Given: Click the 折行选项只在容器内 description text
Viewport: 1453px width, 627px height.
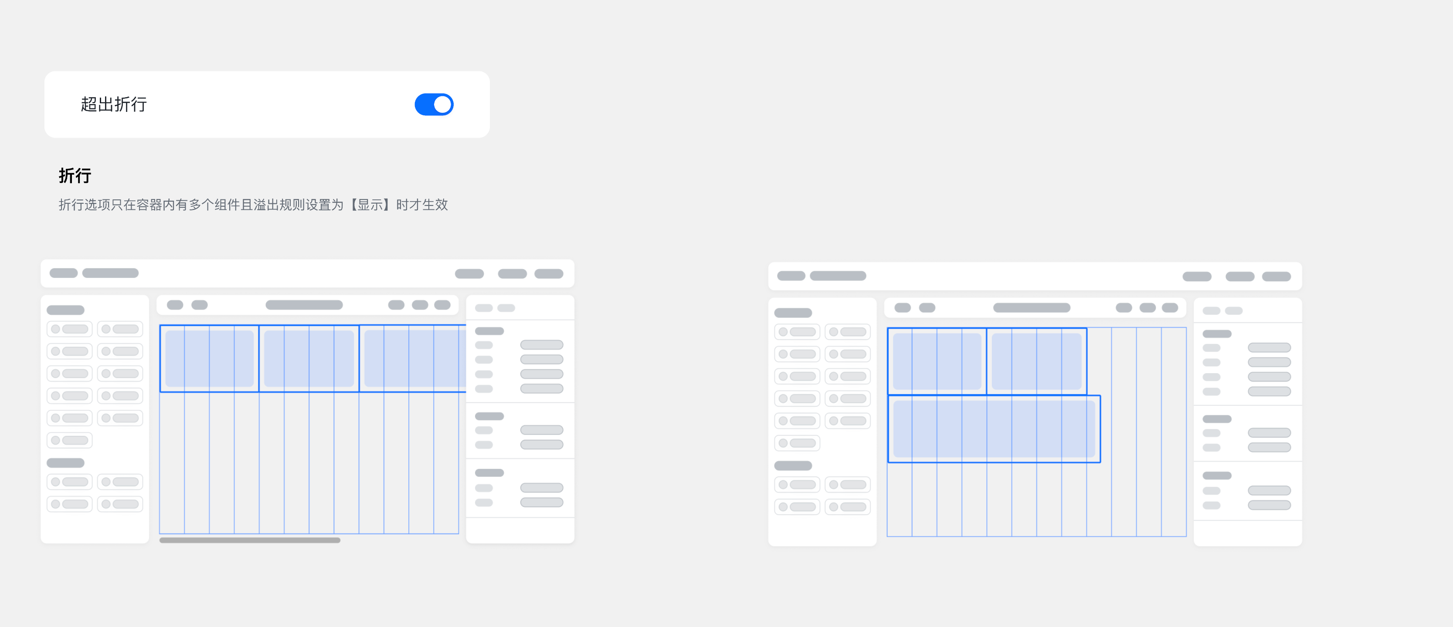Looking at the screenshot, I should (253, 205).
